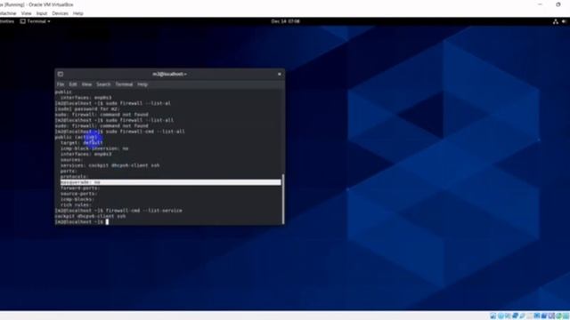The width and height of the screenshot is (570, 320).
Task: Minimize the VirtualBox window
Action: pos(540,4)
